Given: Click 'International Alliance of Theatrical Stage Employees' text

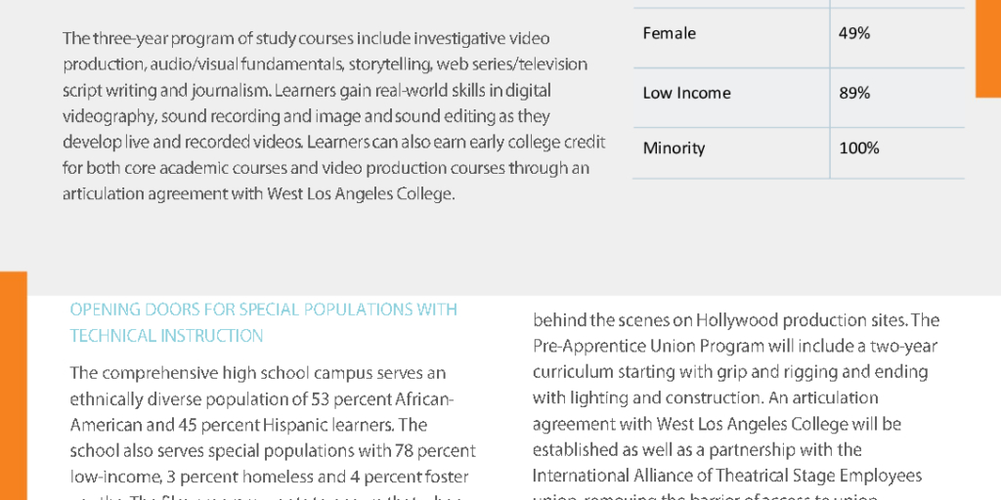Looking at the screenshot, I should pos(727,477).
